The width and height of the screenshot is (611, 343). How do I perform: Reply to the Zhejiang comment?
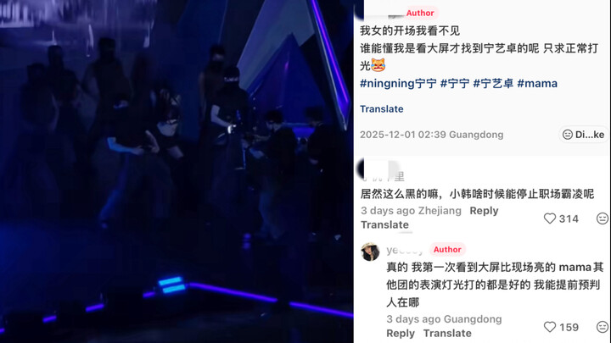484,211
